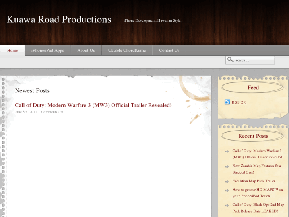Click the search magnifier icon
Viewport: 289px width, 217px height.
coord(230,60)
